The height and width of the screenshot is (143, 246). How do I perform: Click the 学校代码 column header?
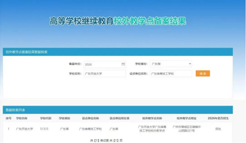coord(46,118)
